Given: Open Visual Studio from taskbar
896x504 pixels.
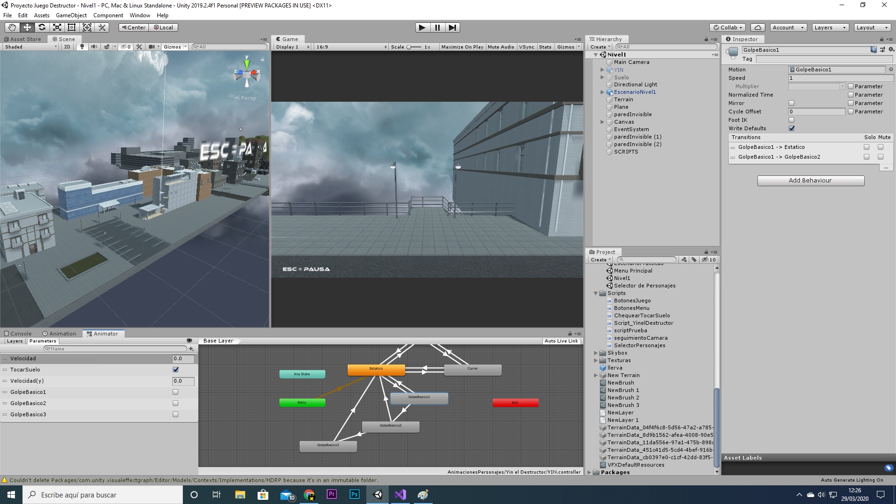Looking at the screenshot, I should click(400, 495).
